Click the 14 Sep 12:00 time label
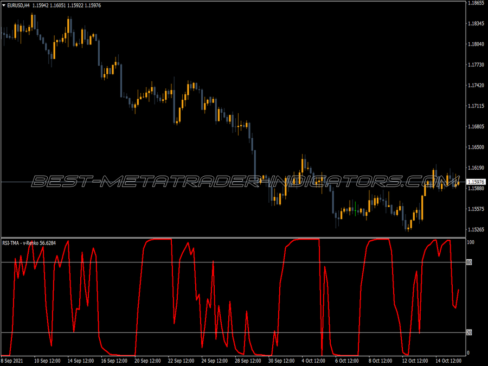This screenshot has width=488, height=366. pos(81,361)
